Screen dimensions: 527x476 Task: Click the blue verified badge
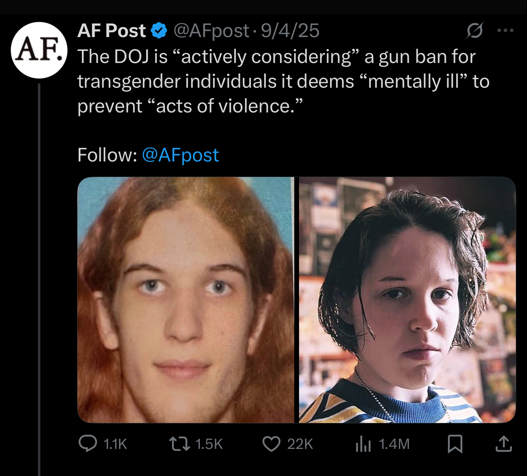point(159,31)
